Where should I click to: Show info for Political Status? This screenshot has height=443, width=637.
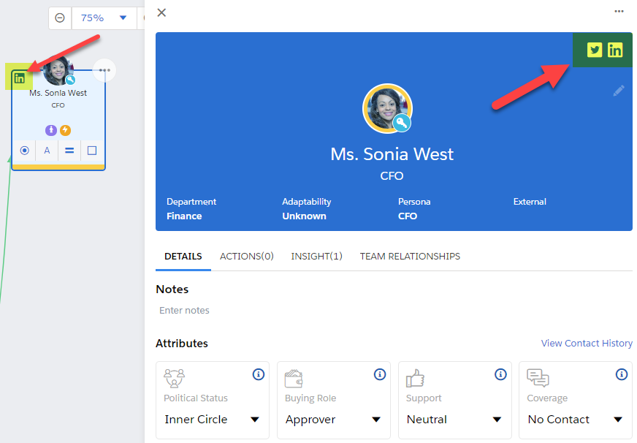click(x=259, y=374)
